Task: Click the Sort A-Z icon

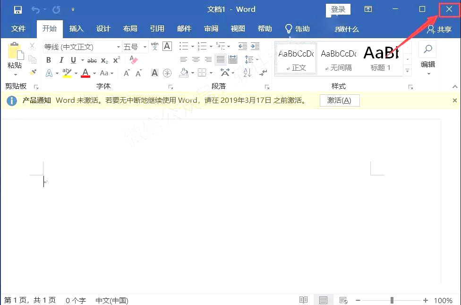Action: 247,73
